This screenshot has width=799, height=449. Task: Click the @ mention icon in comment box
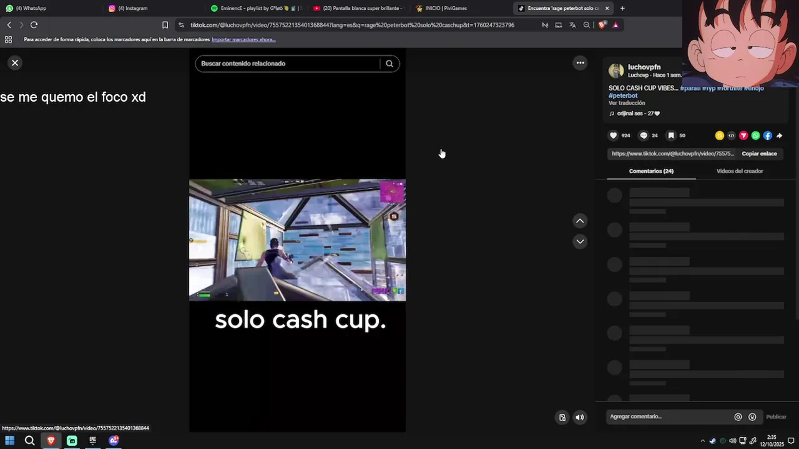738,417
